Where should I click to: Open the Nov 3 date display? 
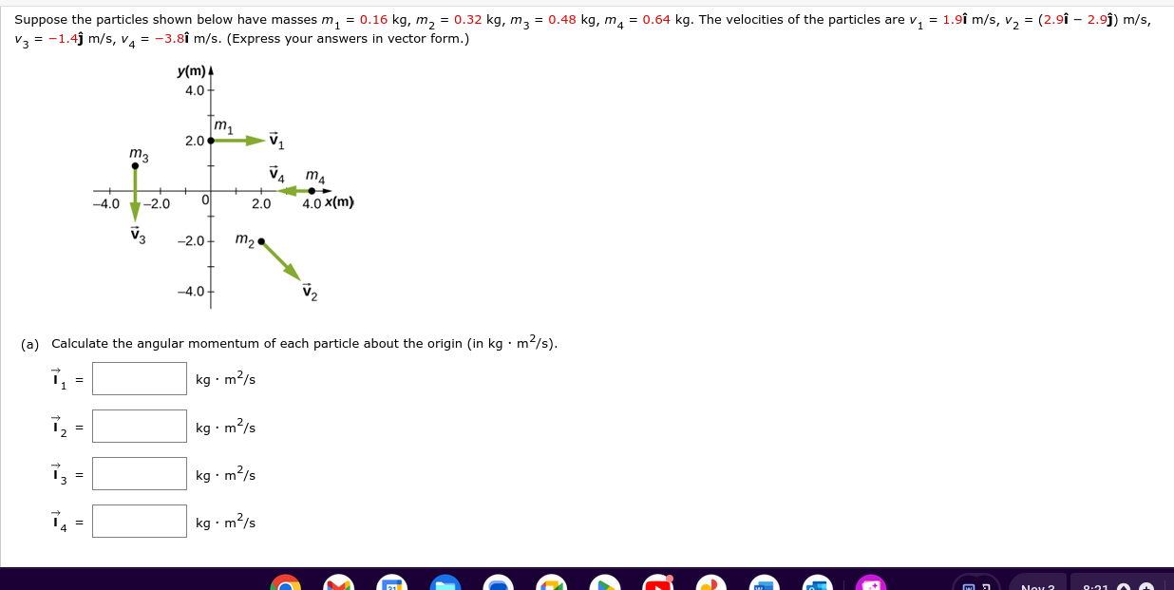[1037, 586]
